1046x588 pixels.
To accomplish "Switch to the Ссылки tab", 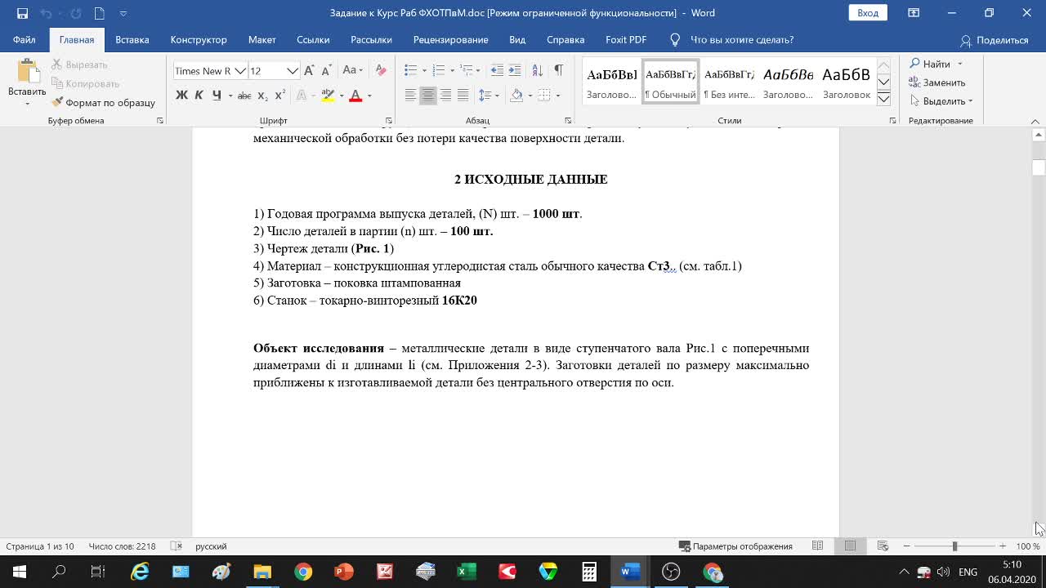I will point(313,40).
